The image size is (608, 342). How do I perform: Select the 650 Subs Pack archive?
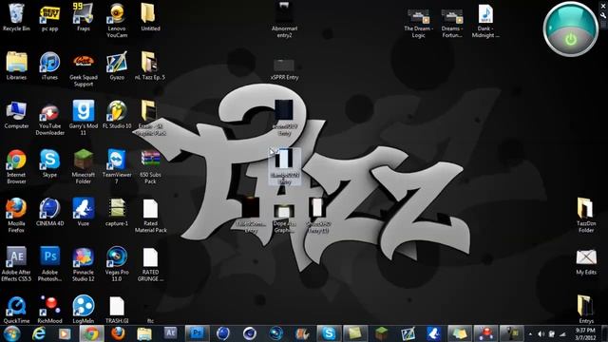pos(150,167)
